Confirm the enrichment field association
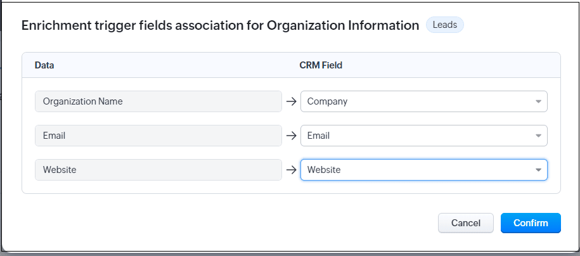Image resolution: width=580 pixels, height=256 pixels. 531,223
